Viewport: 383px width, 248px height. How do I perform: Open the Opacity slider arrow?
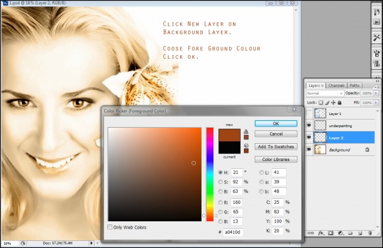pyautogui.click(x=376, y=93)
